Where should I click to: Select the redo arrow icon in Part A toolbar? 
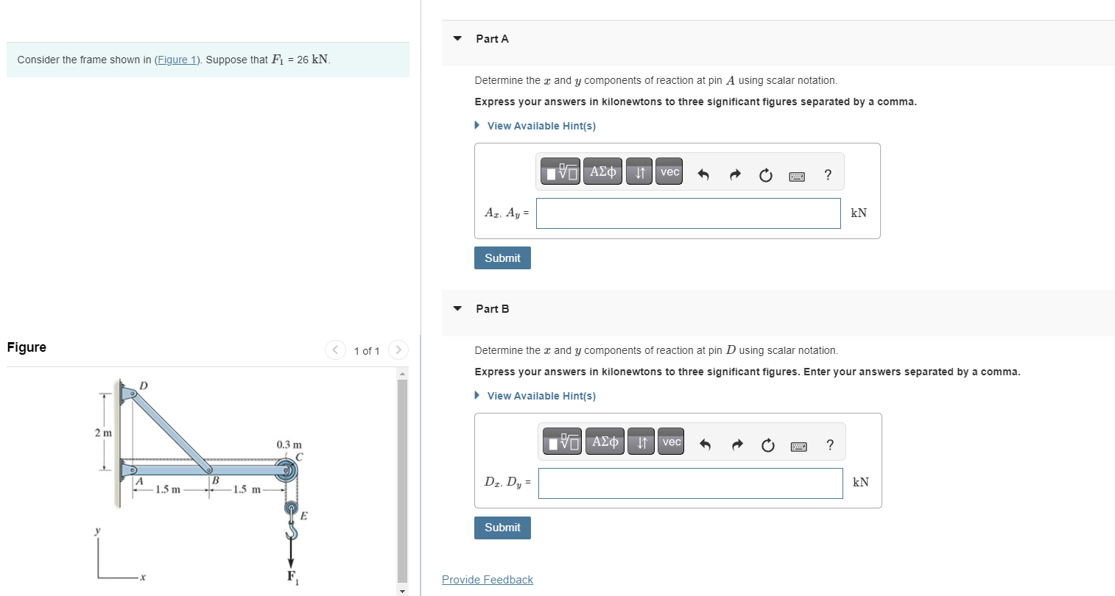tap(734, 174)
